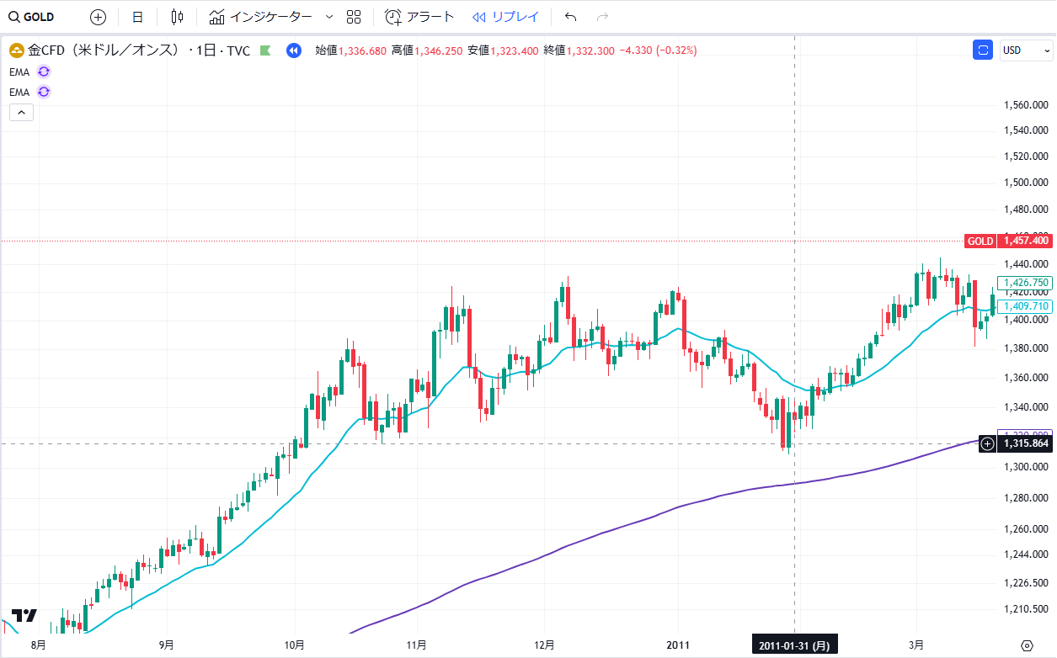Expand the indicators favorites dropdown arrow

point(328,17)
